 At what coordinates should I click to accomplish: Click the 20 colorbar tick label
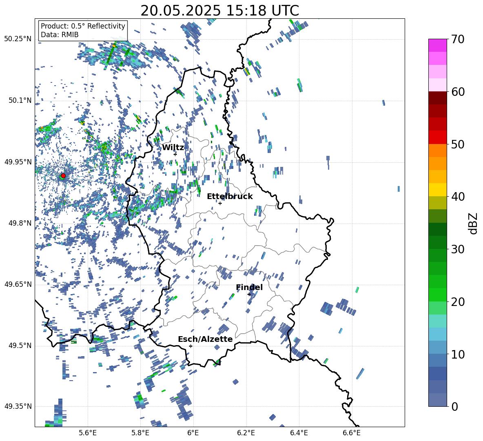click(x=458, y=301)
